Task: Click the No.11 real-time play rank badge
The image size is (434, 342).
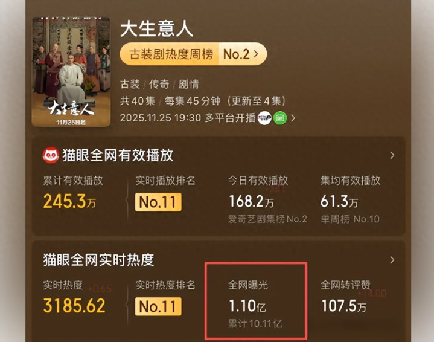Action: pyautogui.click(x=158, y=202)
